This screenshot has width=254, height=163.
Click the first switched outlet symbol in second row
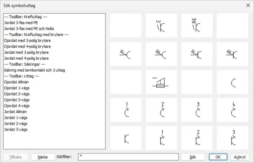[x=126, y=54]
